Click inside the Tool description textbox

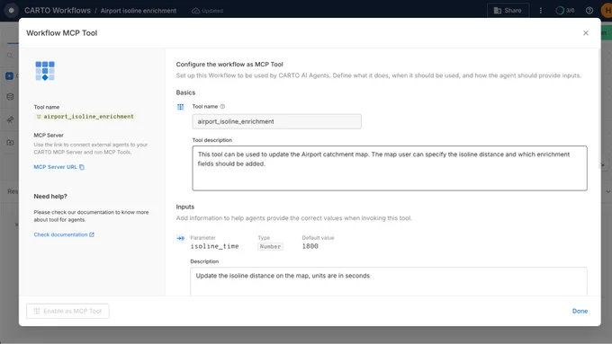click(x=390, y=168)
